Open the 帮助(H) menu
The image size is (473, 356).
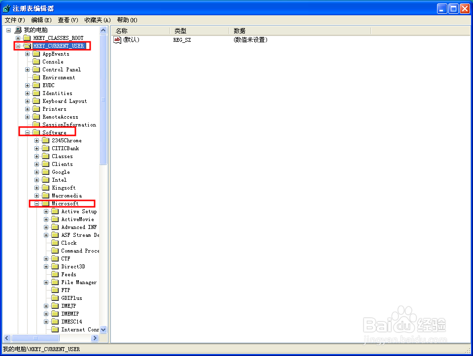click(x=127, y=20)
